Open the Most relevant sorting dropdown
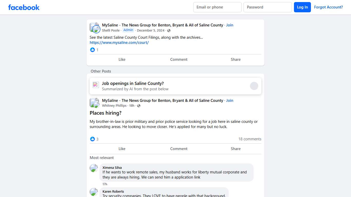The width and height of the screenshot is (351, 197). (102, 157)
